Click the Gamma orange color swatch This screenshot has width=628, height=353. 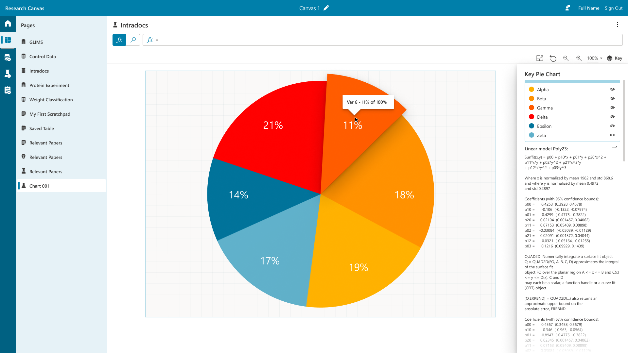click(532, 108)
